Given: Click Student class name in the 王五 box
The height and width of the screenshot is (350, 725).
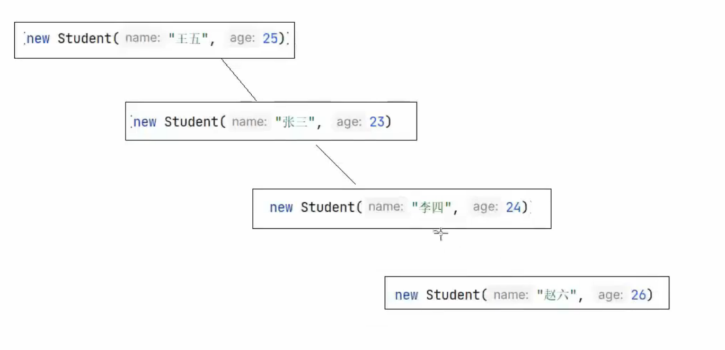Looking at the screenshot, I should click(84, 39).
